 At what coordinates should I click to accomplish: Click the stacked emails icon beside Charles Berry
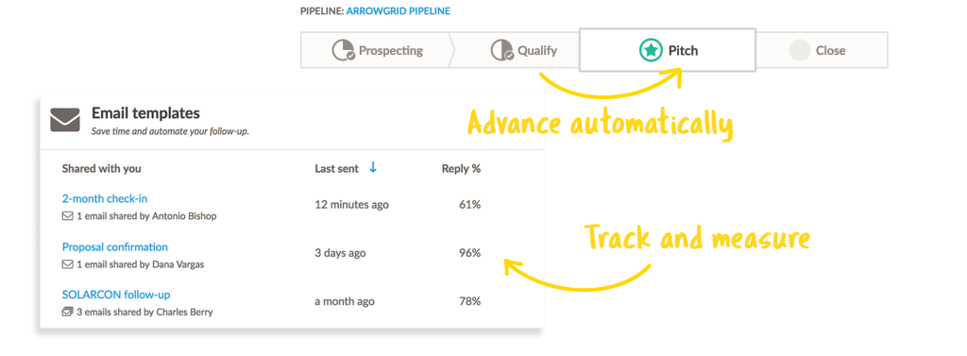coord(67,313)
